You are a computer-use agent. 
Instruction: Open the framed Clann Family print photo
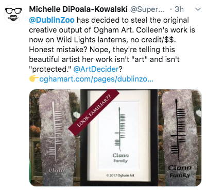(x=119, y=137)
